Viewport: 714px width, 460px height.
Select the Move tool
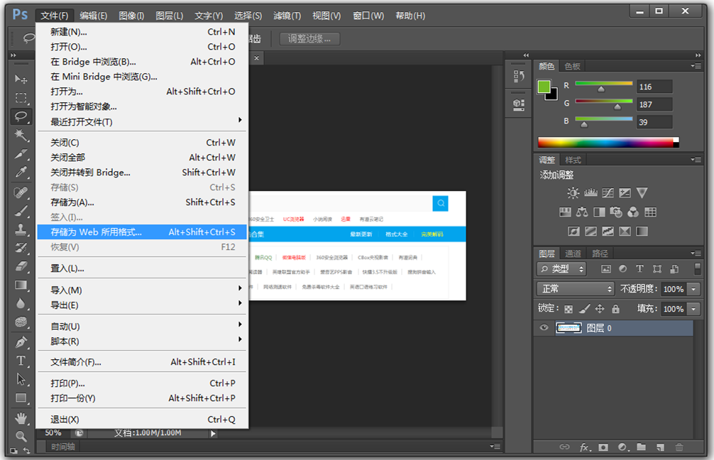coord(21,80)
